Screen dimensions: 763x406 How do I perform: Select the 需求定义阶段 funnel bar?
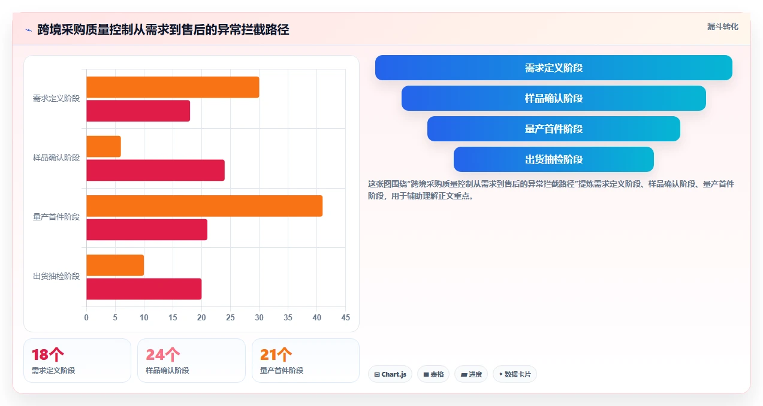click(x=554, y=68)
